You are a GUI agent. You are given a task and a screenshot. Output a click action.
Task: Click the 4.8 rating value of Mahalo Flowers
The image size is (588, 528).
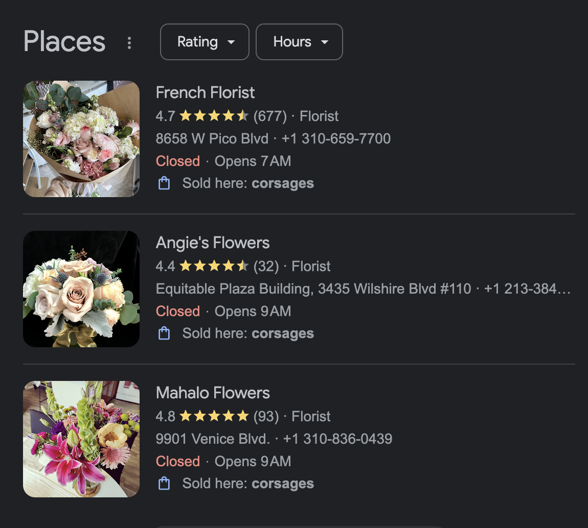point(164,416)
